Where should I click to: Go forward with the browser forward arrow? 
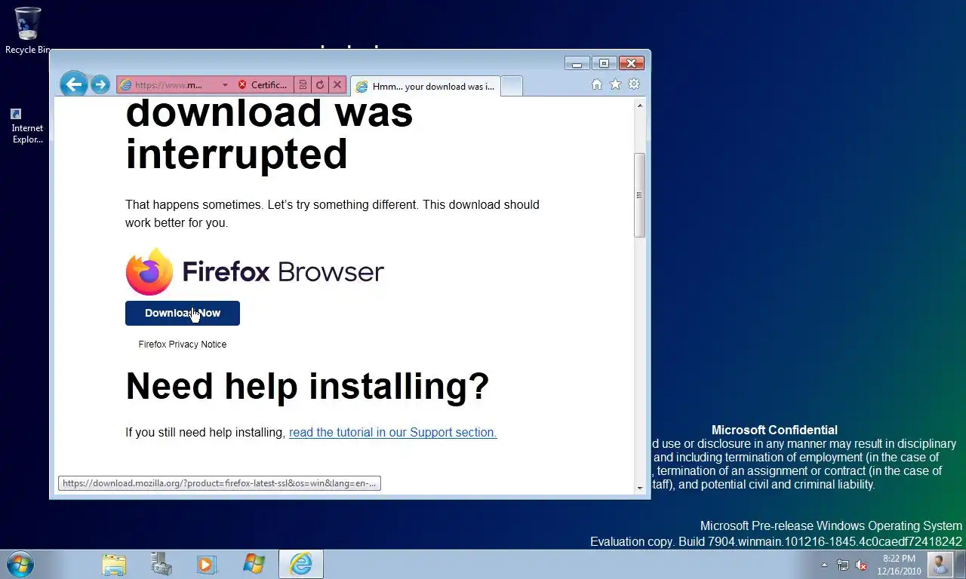tap(100, 84)
